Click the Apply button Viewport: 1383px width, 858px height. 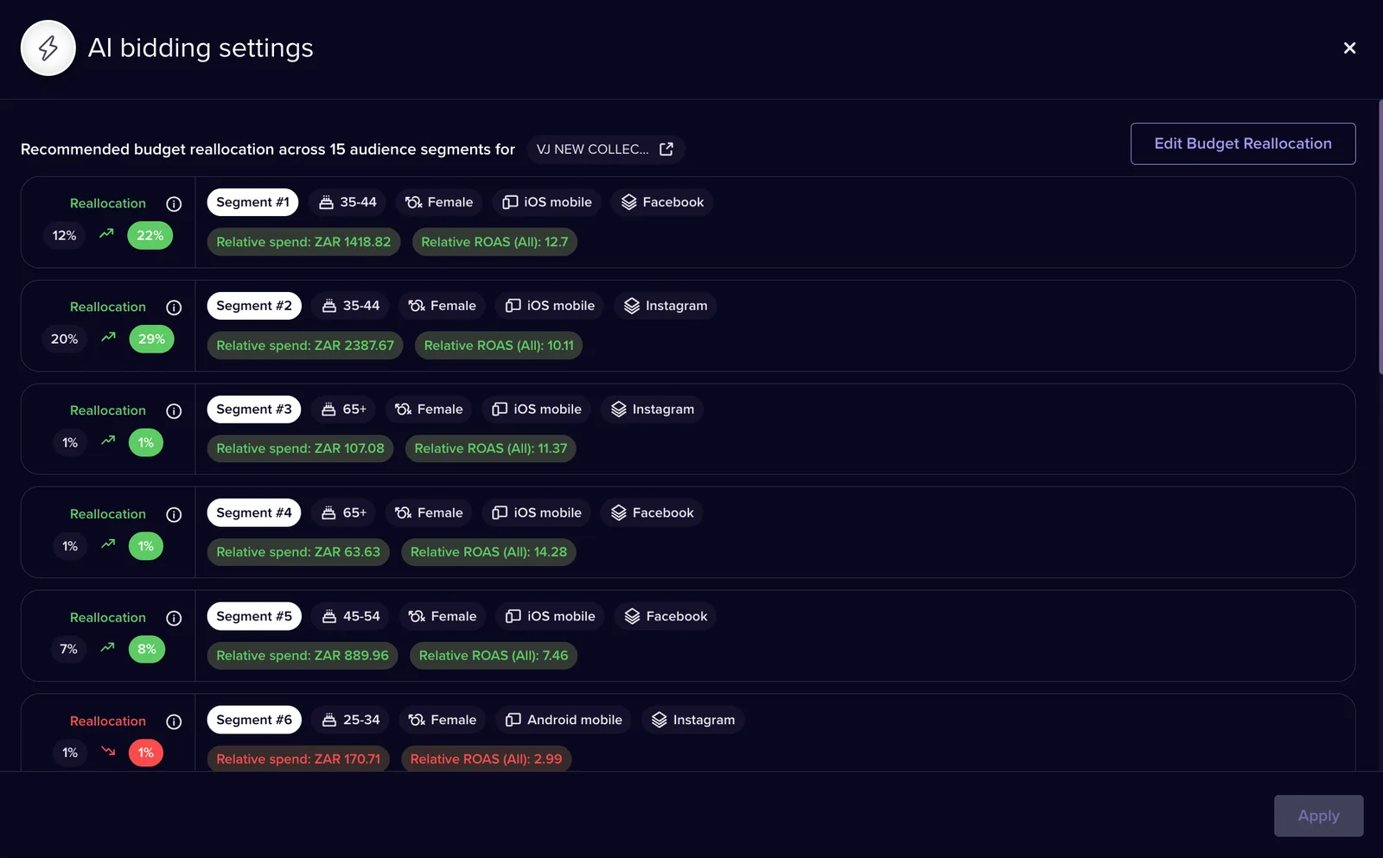tap(1318, 816)
